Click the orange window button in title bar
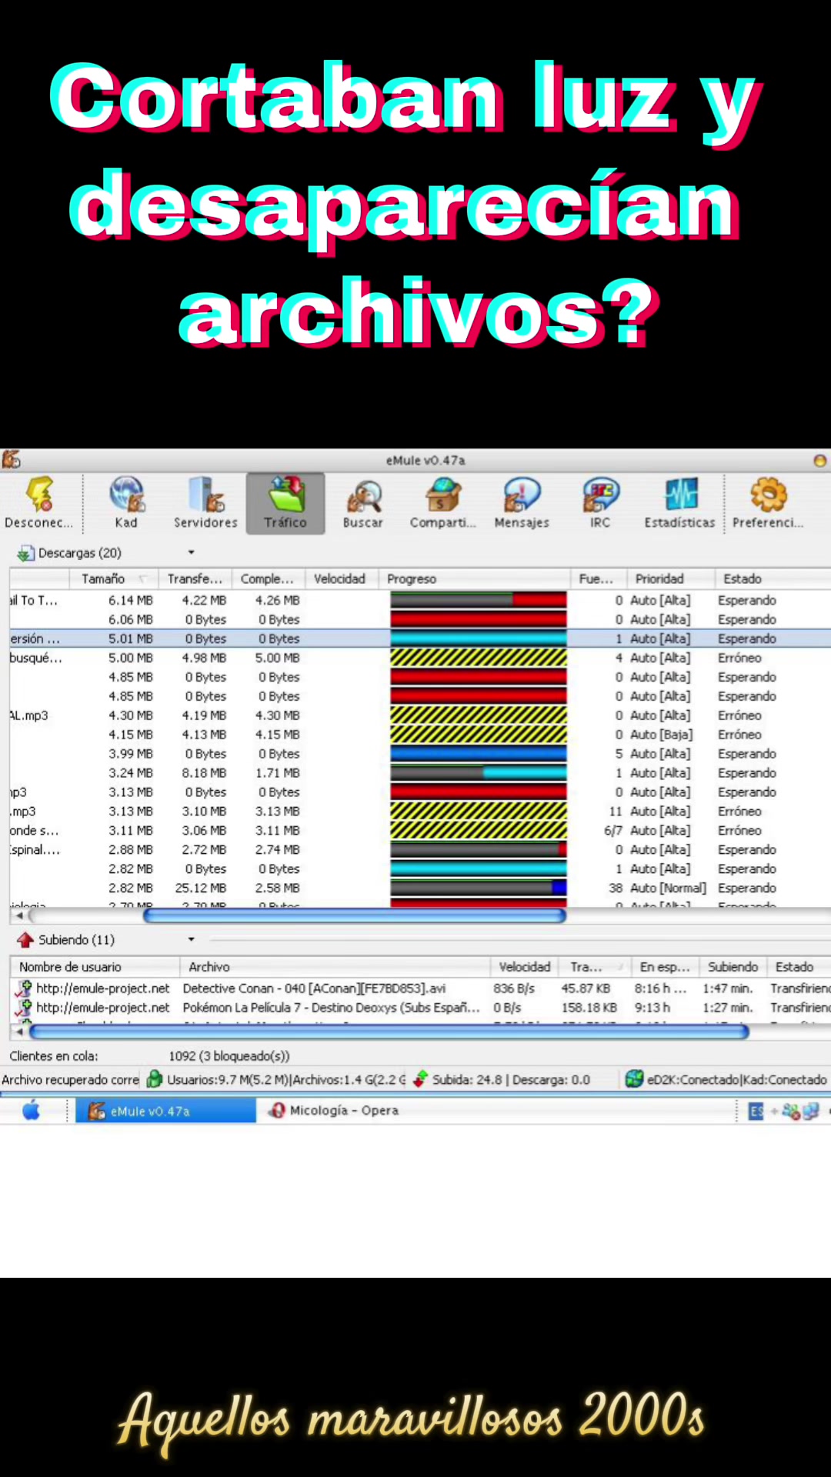The height and width of the screenshot is (1477, 831). point(819,460)
